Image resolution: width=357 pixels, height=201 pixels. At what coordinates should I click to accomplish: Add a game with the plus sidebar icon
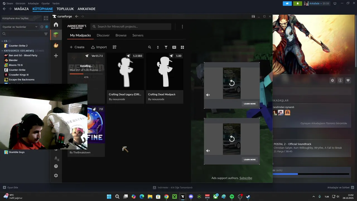tap(56, 56)
